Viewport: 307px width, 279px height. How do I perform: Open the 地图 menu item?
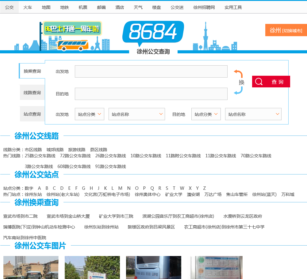(x=46, y=7)
